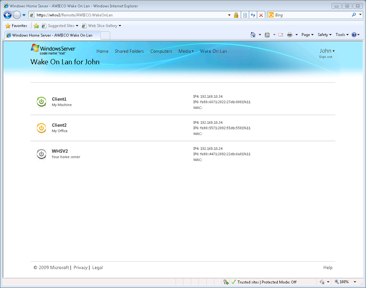
Task: Open the Home icon dropdown arrow
Action: tap(260, 35)
